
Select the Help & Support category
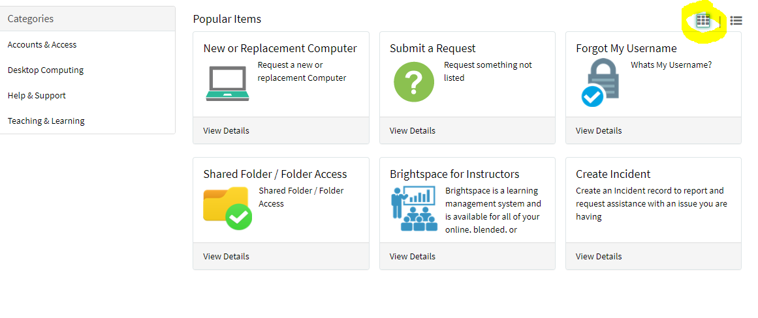coord(37,96)
